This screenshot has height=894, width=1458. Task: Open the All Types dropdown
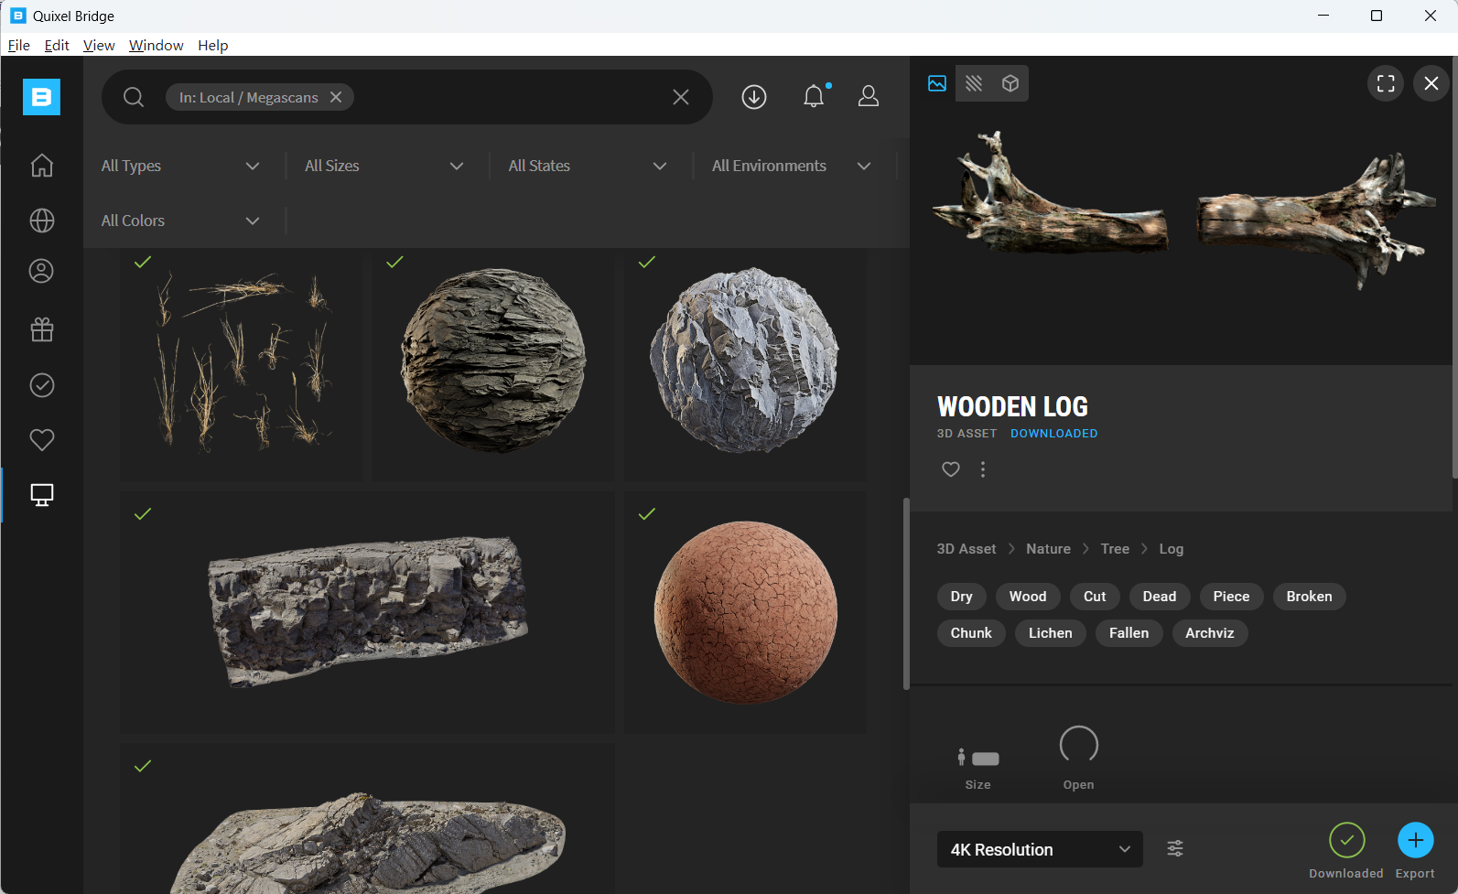click(x=181, y=166)
